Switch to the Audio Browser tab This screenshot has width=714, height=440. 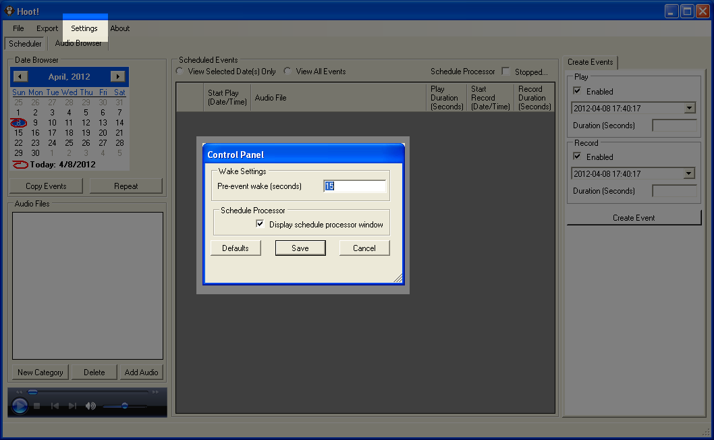point(78,43)
